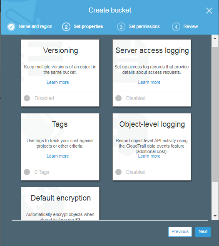Screen dimensions: 219x246
Task: Go to Name and region step
Action: [x=35, y=26]
